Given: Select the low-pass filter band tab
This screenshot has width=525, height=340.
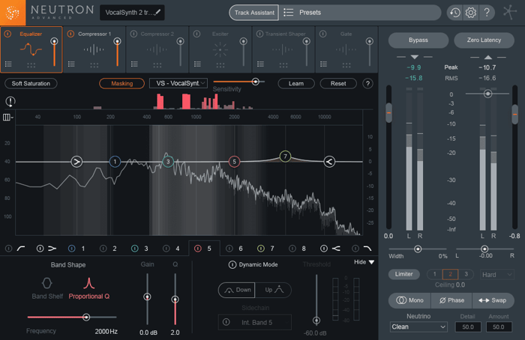Looking at the screenshot, I should (362, 249).
